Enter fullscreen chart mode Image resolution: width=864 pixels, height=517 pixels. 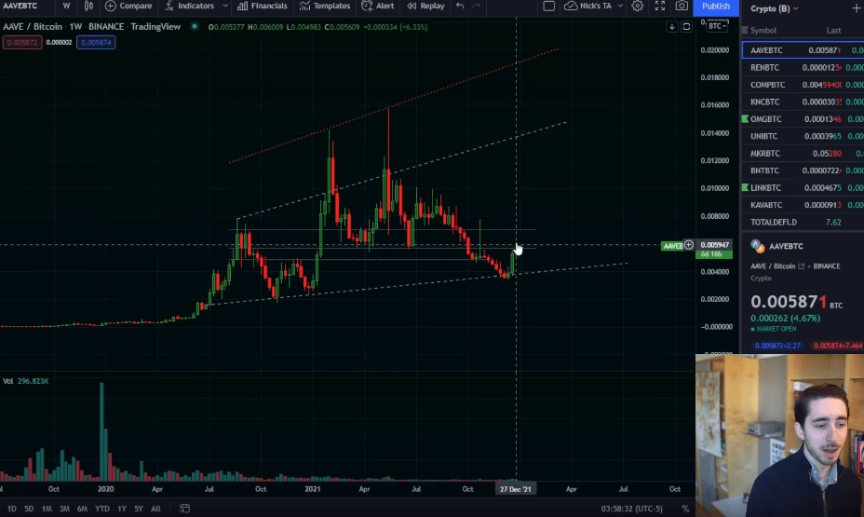click(660, 7)
